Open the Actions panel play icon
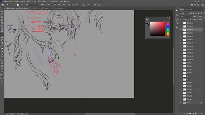This screenshot has width=205, height=115. (x=177, y=11)
